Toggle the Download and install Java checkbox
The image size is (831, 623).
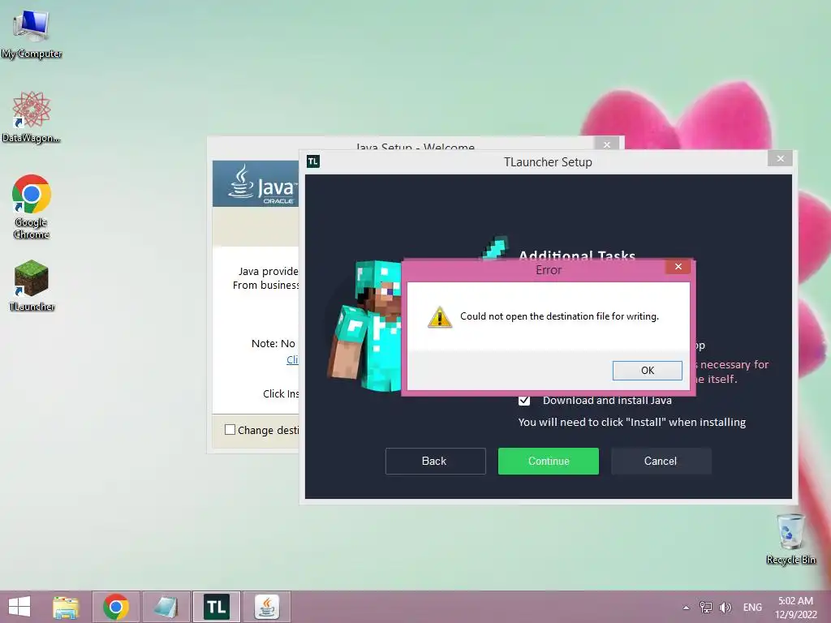tap(524, 400)
